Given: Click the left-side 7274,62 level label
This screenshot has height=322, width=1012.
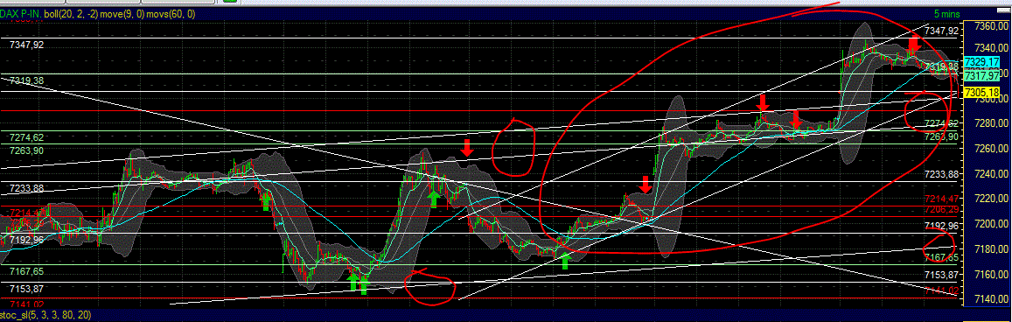Looking at the screenshot, I should tap(26, 137).
